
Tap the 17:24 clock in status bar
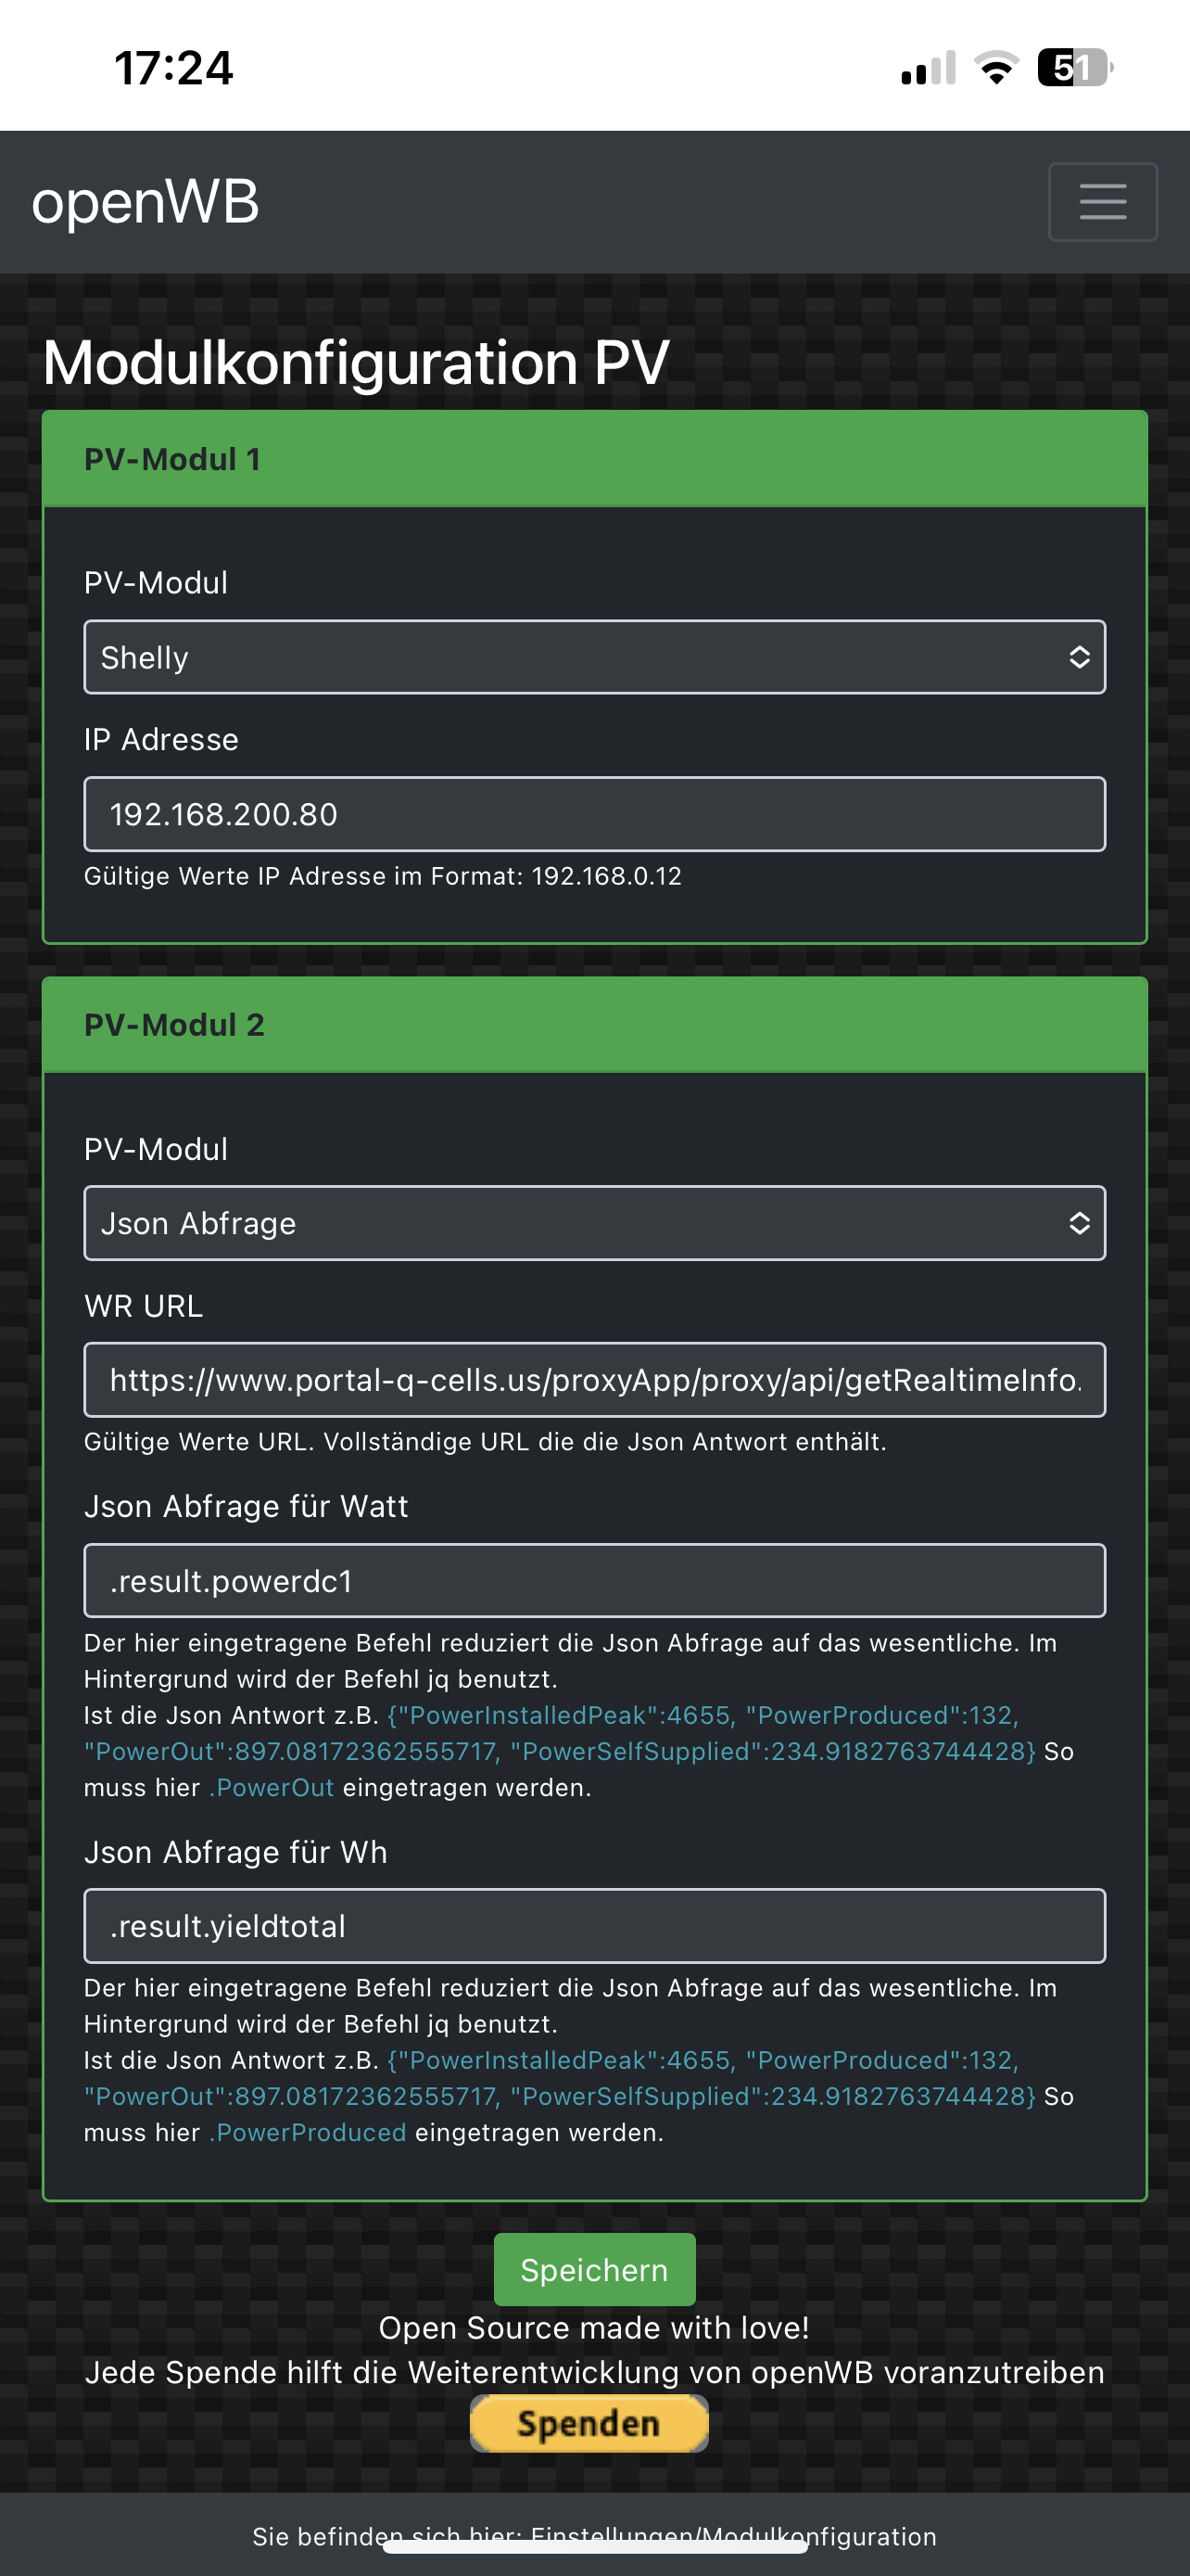point(174,68)
